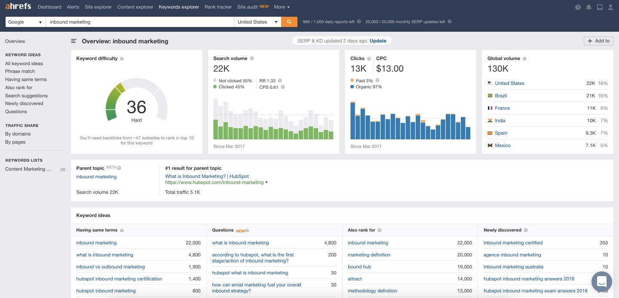Open the 'hubspot what is inbound marketing' question
This screenshot has height=298, width=619.
[x=250, y=273]
